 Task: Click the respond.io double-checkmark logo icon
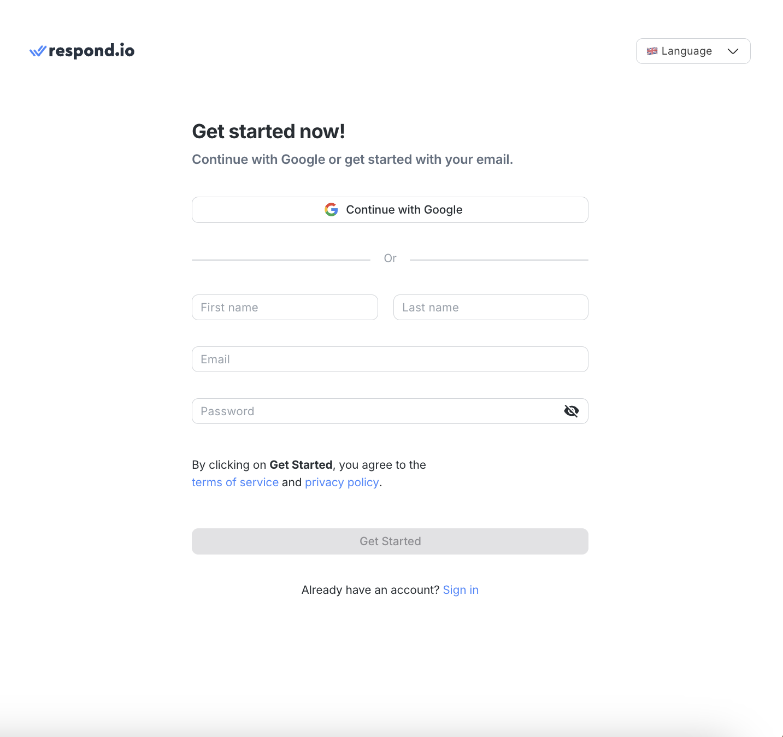38,51
